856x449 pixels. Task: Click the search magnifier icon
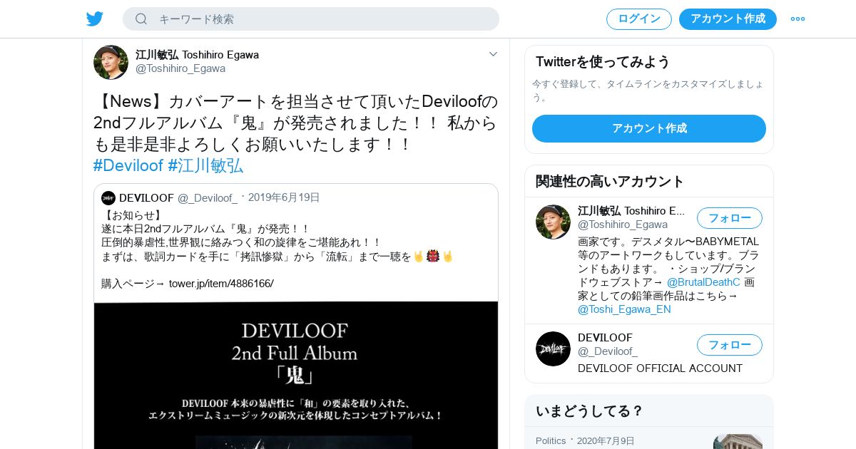pos(141,19)
